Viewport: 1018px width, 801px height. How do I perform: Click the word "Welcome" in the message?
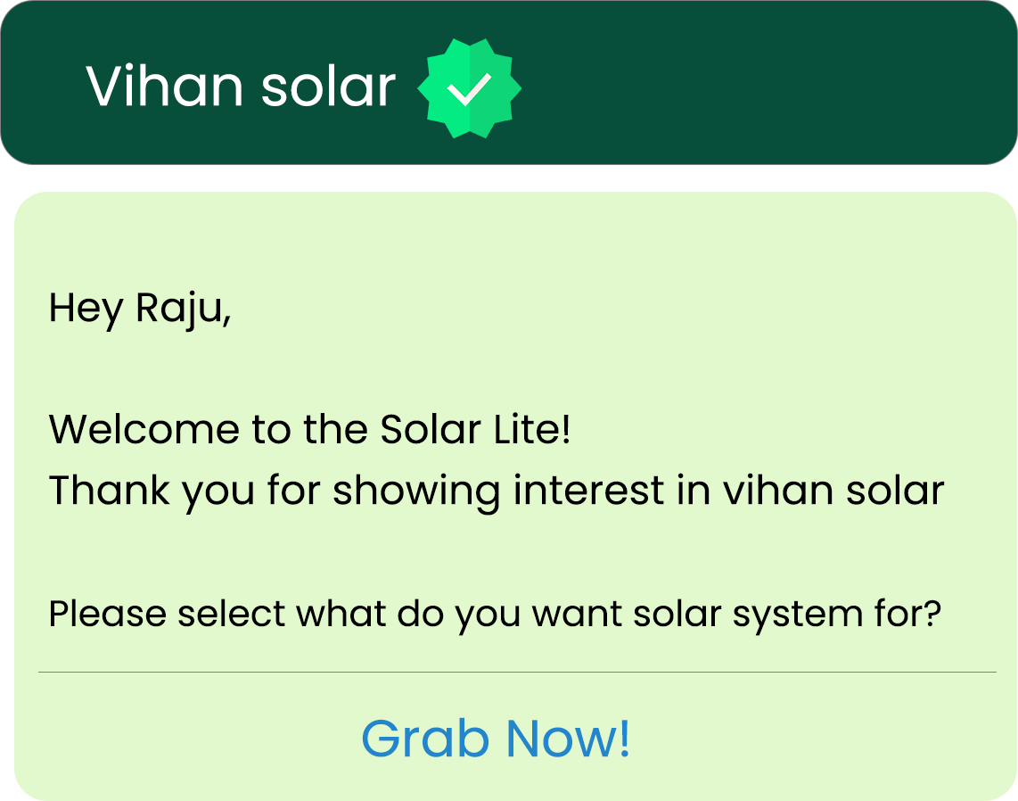coord(144,431)
